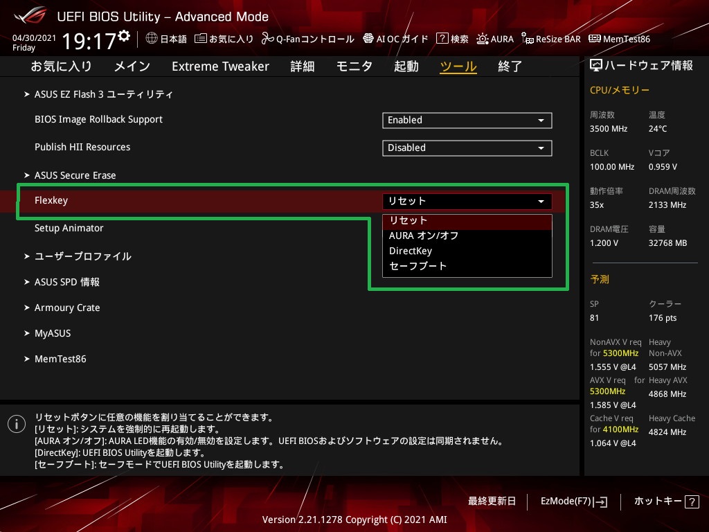Click the hardware info monitor icon
This screenshot has width=709, height=532.
tap(596, 66)
